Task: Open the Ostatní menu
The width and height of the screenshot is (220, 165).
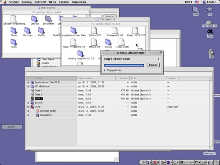Action: click(x=64, y=2)
